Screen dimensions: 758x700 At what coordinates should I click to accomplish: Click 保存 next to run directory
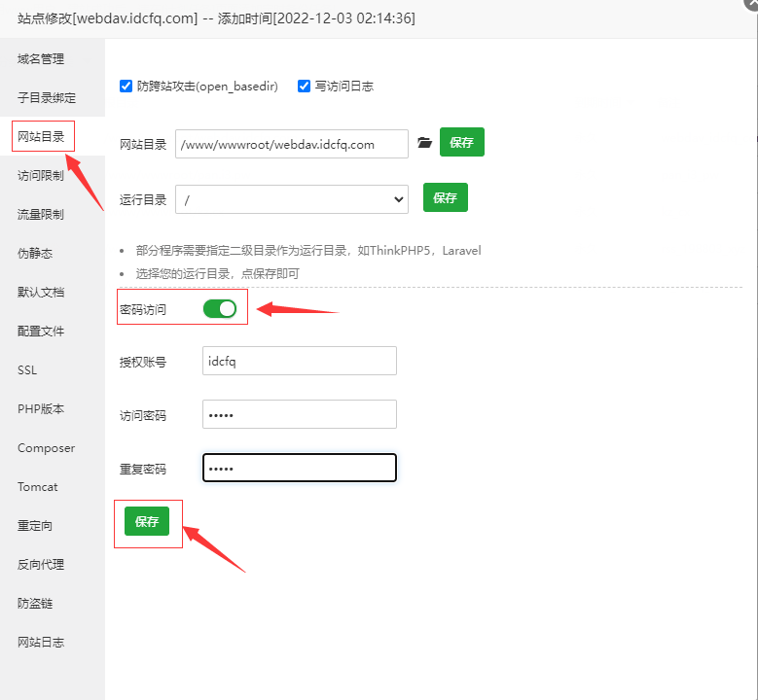click(x=445, y=198)
